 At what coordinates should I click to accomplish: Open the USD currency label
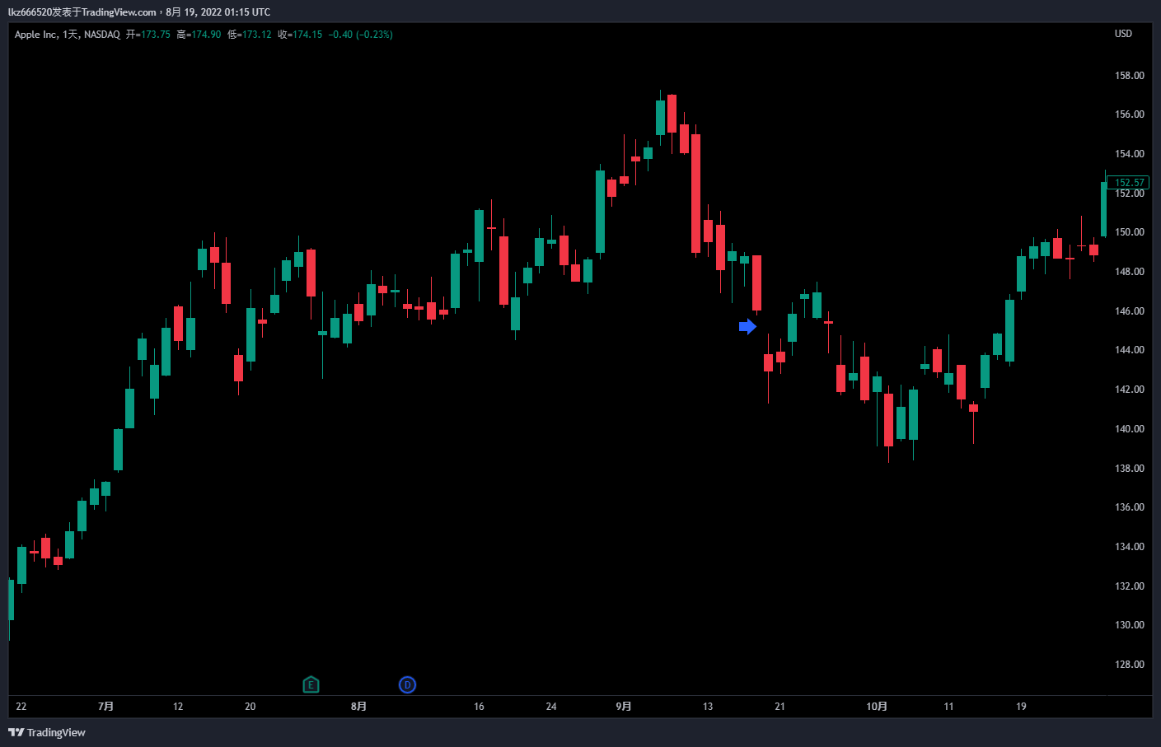click(x=1123, y=34)
